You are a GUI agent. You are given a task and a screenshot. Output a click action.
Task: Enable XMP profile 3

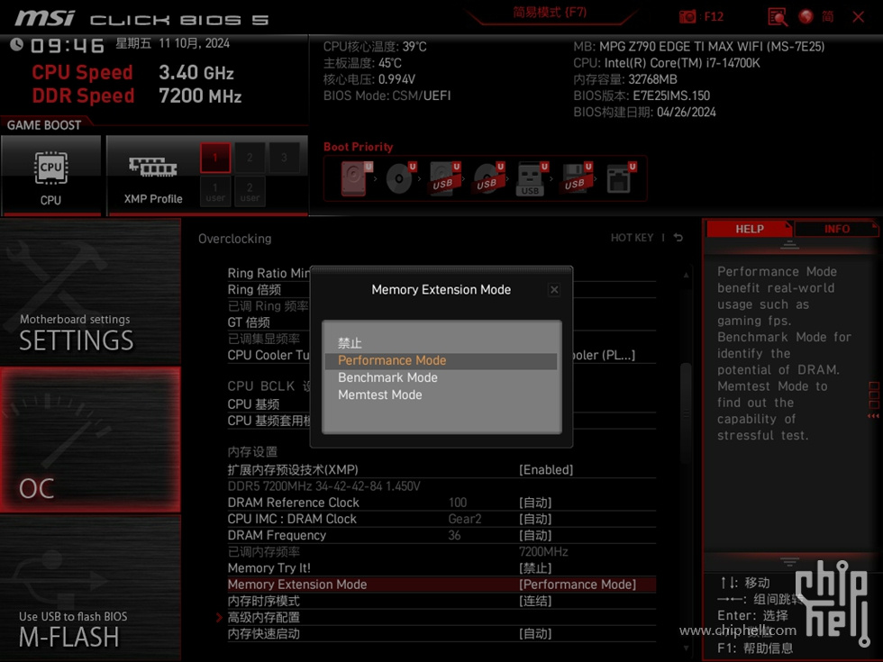284,157
